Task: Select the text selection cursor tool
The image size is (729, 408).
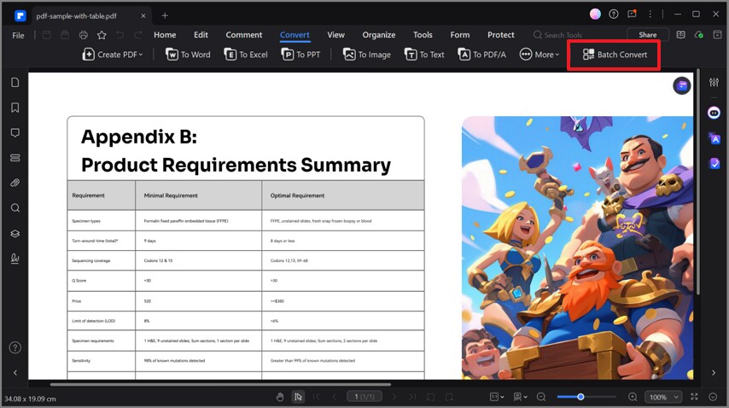Action: pos(298,397)
